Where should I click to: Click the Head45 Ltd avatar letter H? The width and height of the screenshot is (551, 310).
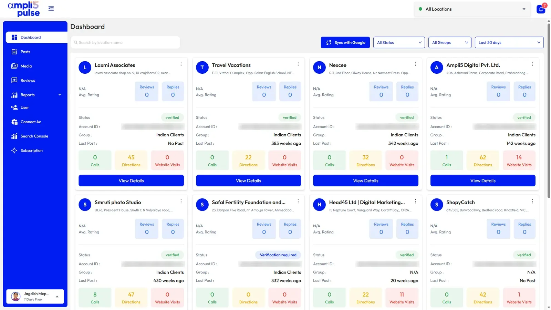pyautogui.click(x=319, y=205)
